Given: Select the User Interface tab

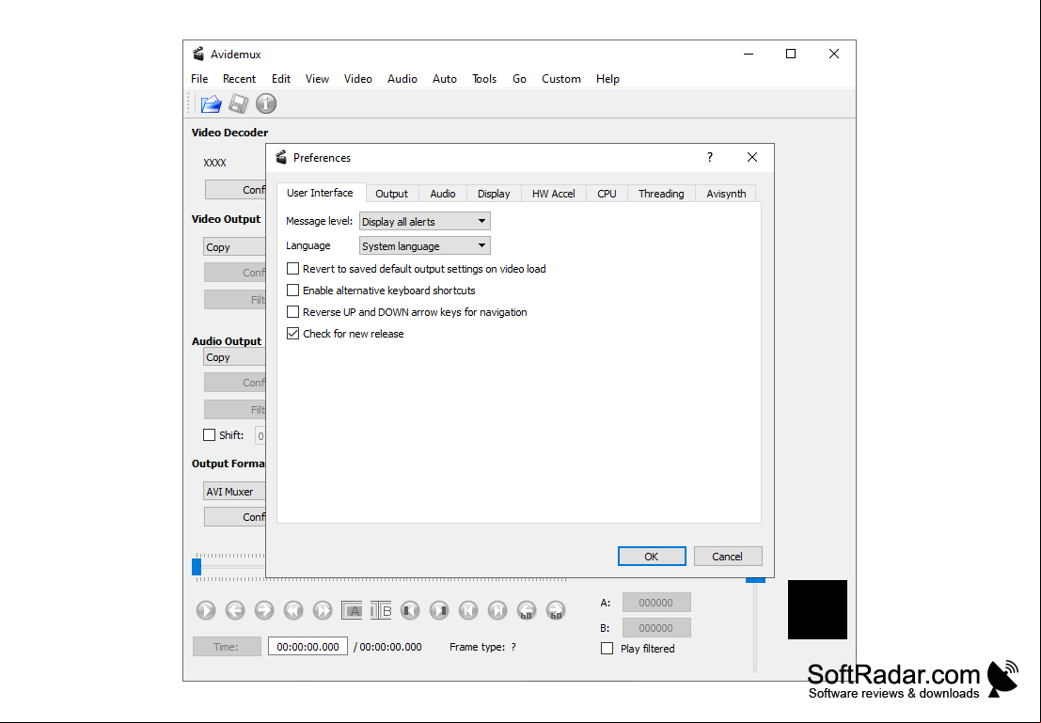Looking at the screenshot, I should (x=320, y=193).
